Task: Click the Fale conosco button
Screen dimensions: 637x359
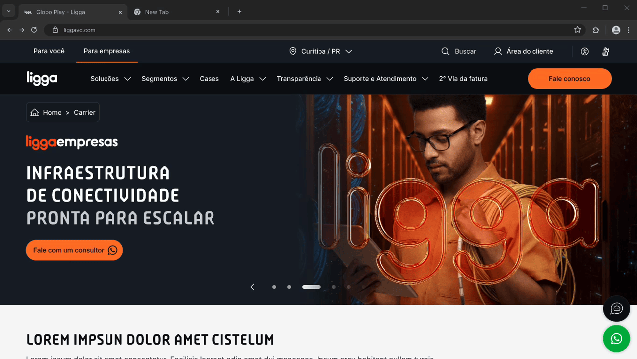Action: click(569, 79)
